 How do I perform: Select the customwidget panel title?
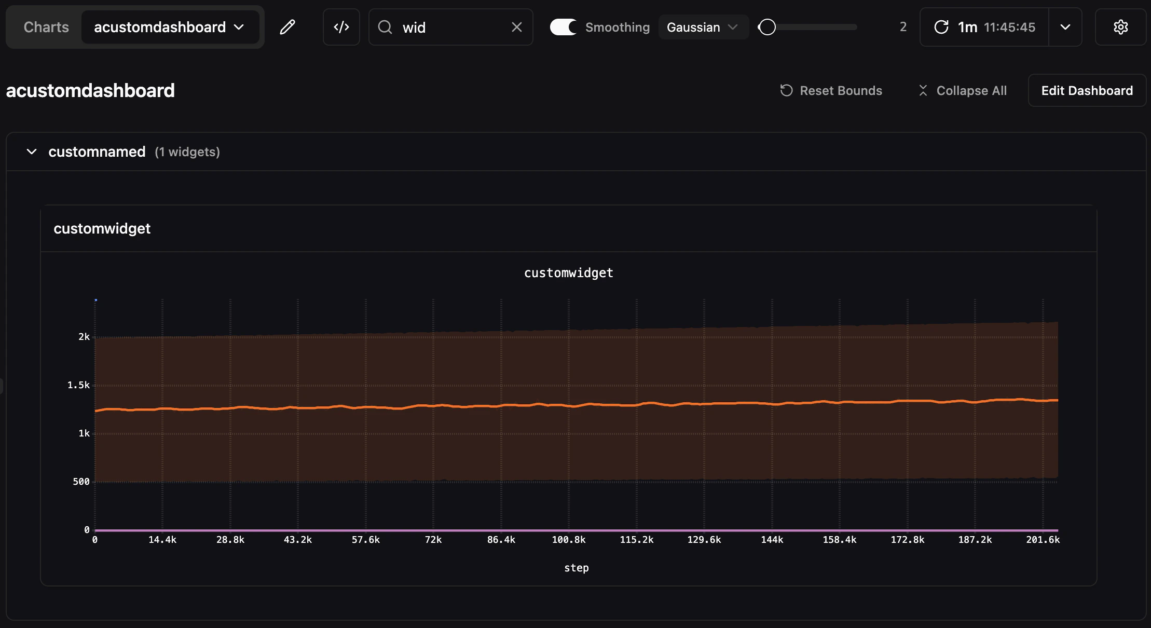[x=102, y=228]
